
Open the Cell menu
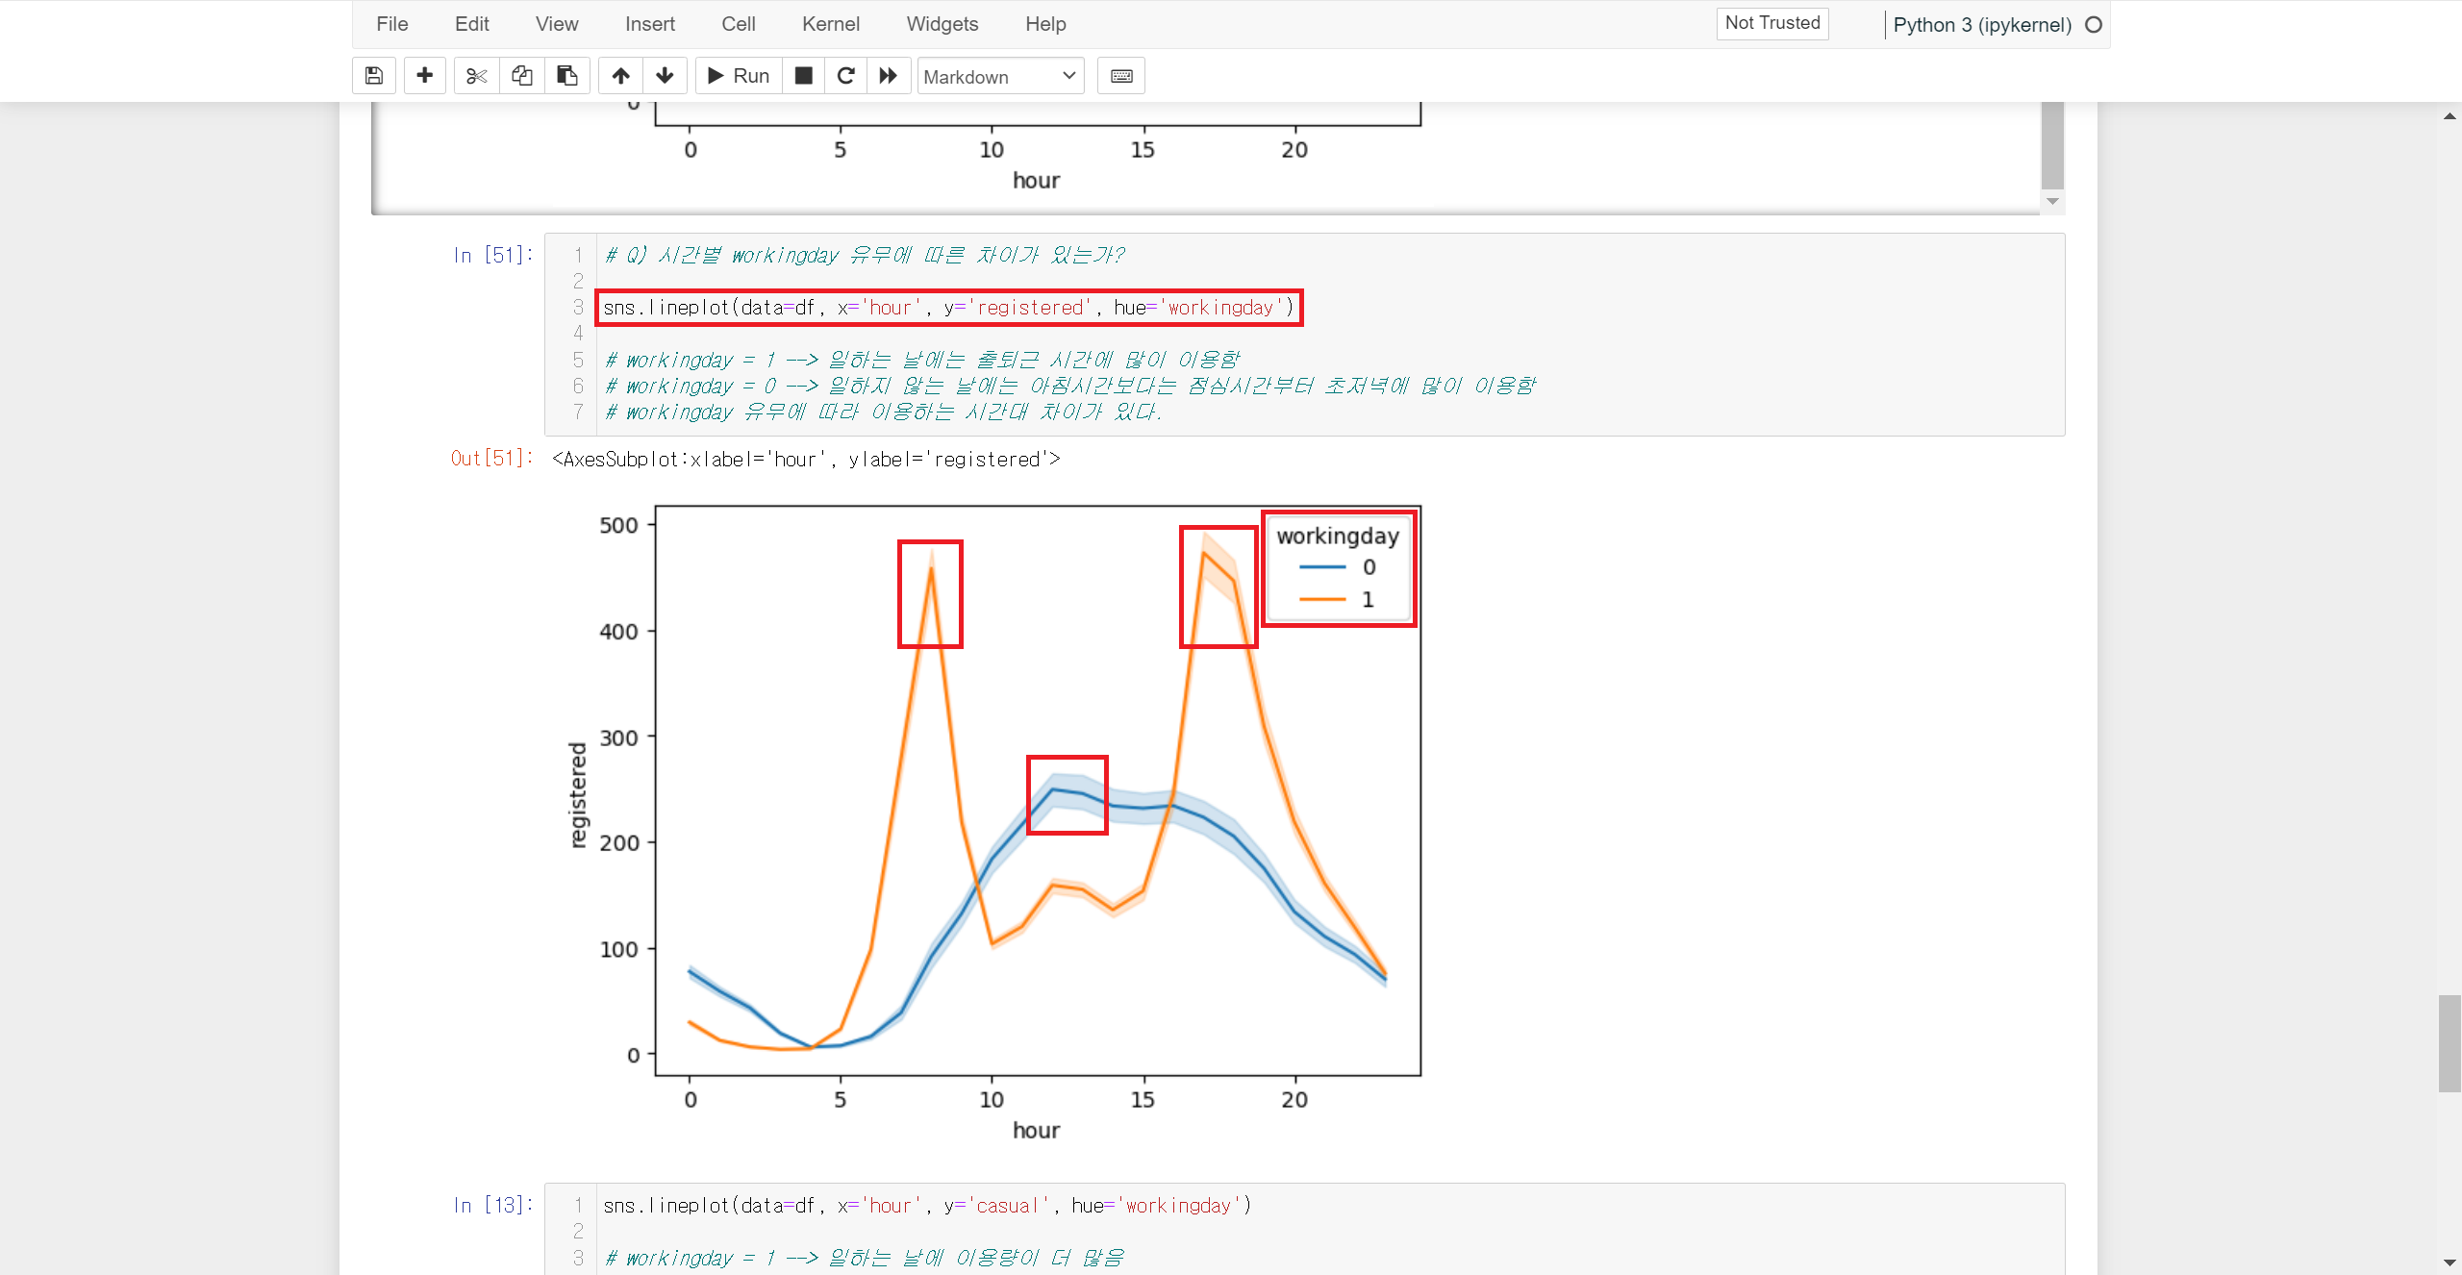tap(738, 24)
